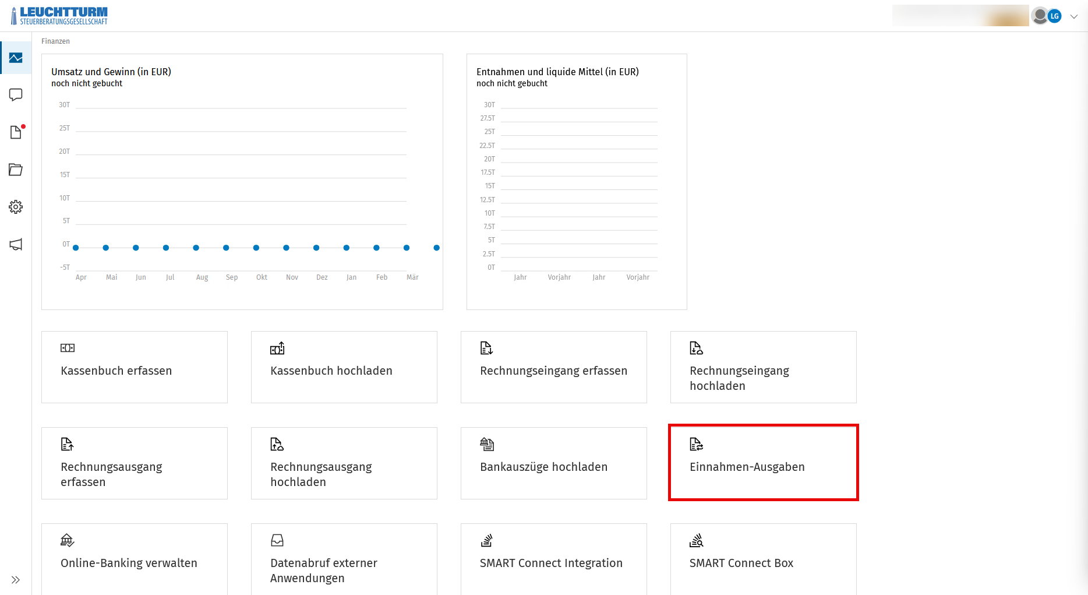This screenshot has height=595, width=1088.
Task: Select Online-Banking verwalten label
Action: (x=129, y=563)
